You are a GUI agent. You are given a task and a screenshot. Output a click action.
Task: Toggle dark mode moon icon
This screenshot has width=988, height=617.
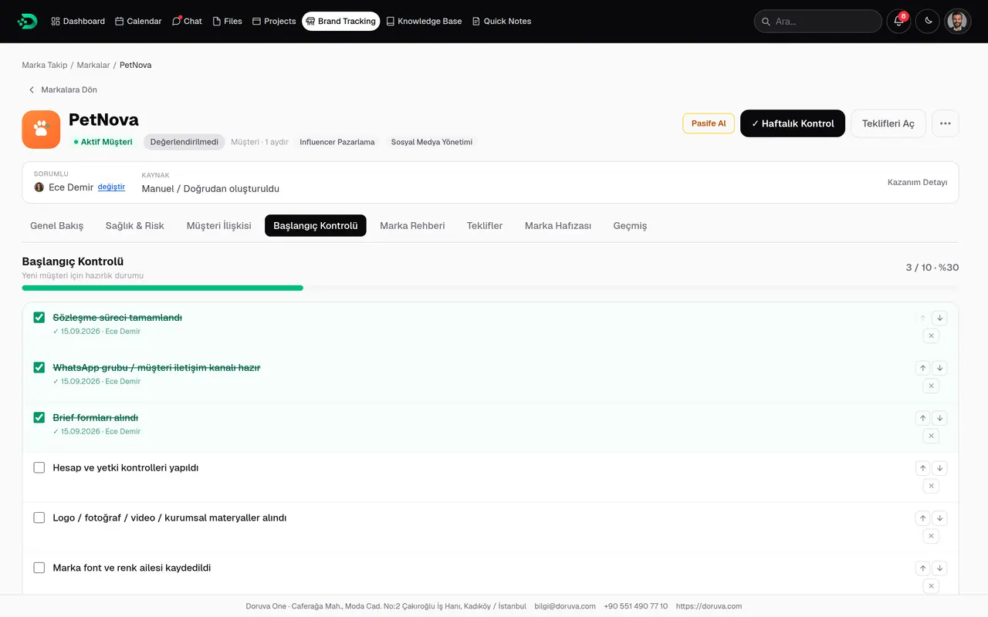click(928, 21)
